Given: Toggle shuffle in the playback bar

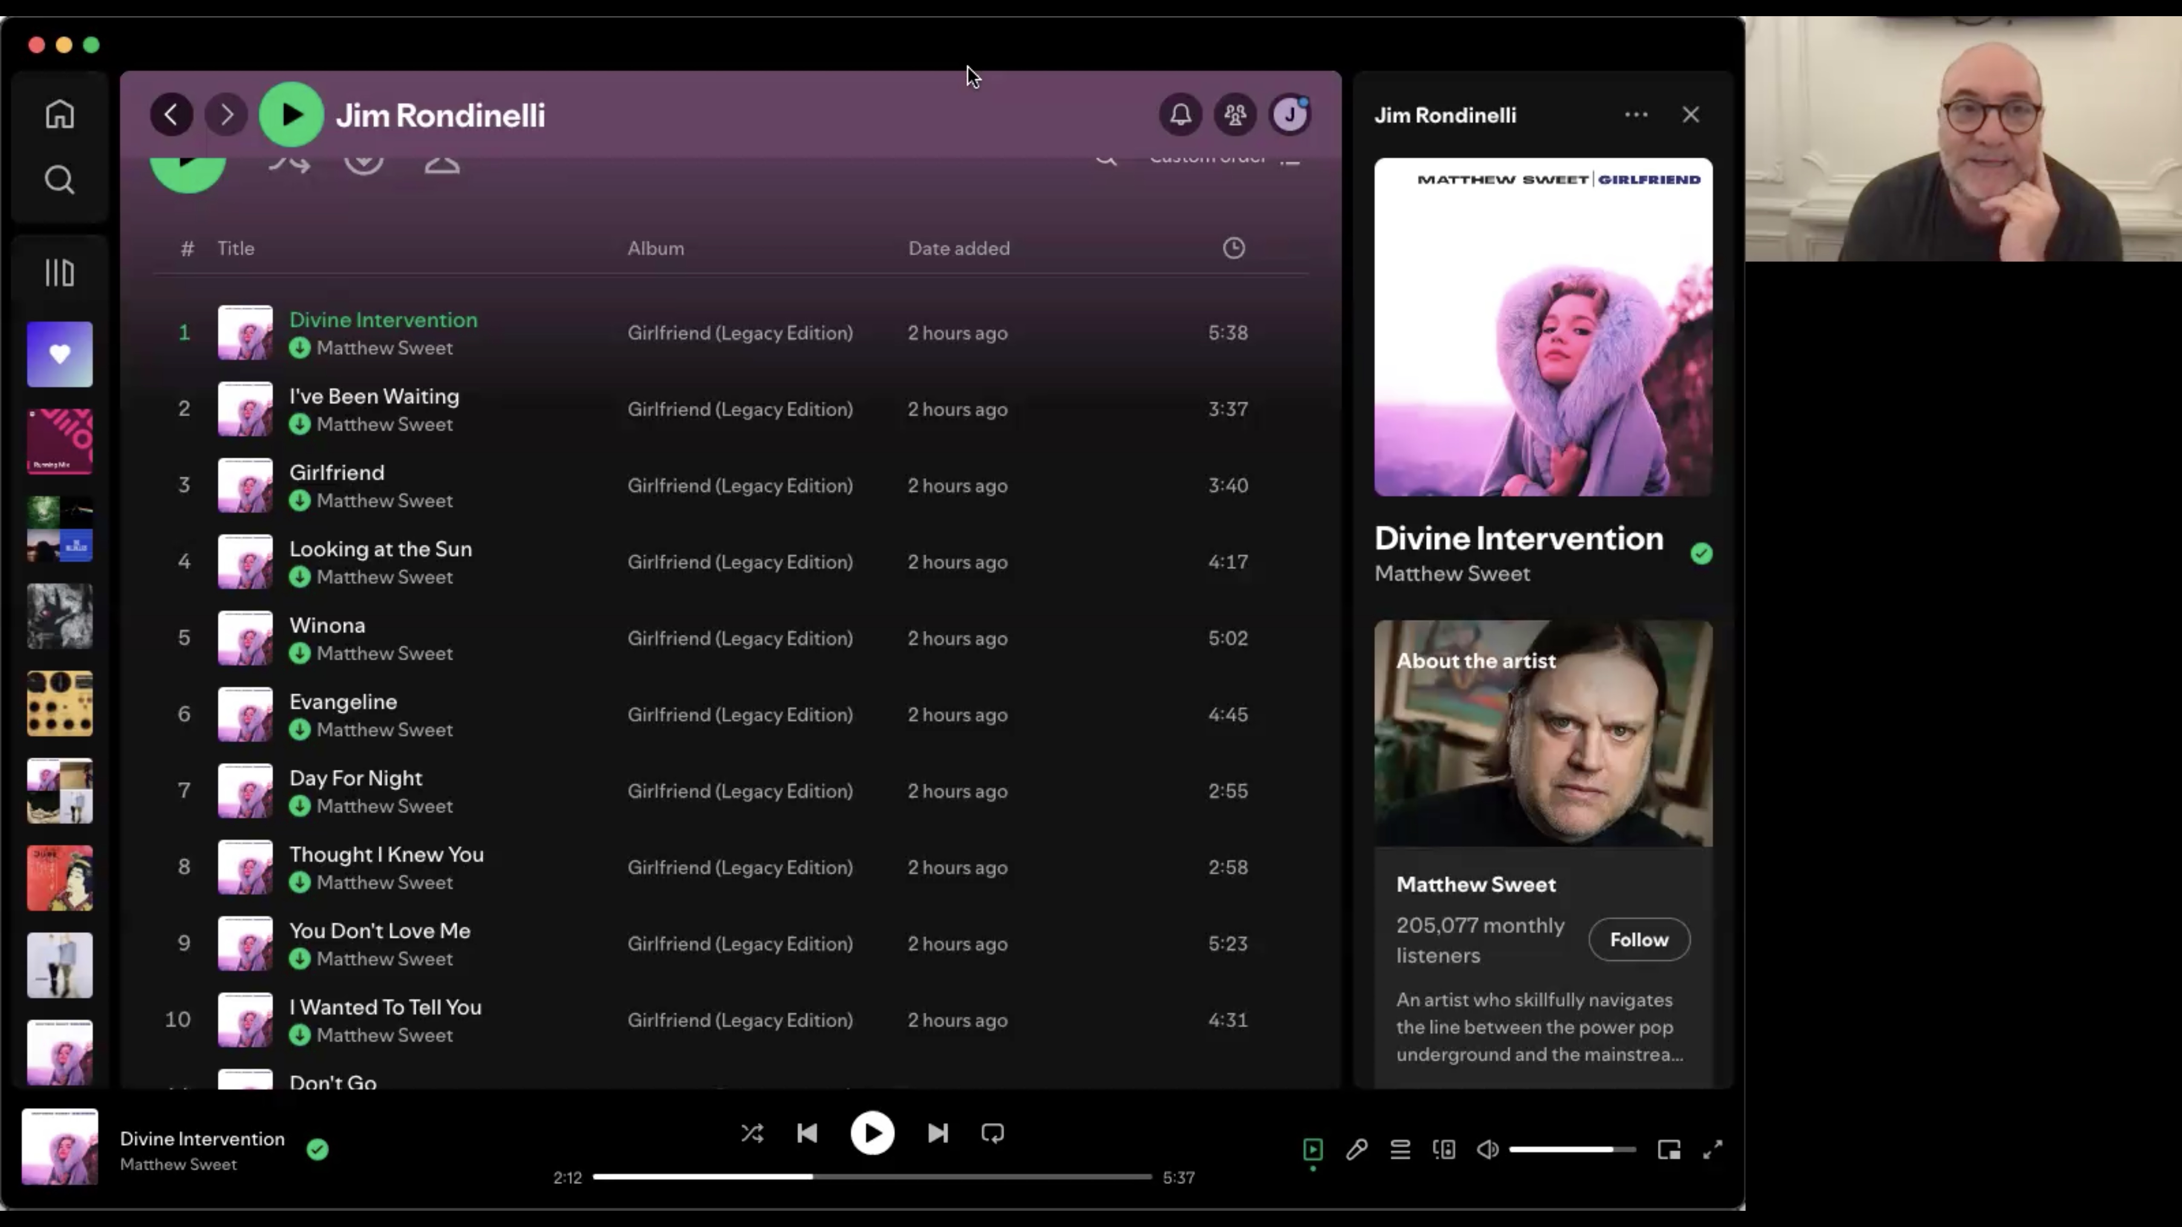Looking at the screenshot, I should (752, 1133).
